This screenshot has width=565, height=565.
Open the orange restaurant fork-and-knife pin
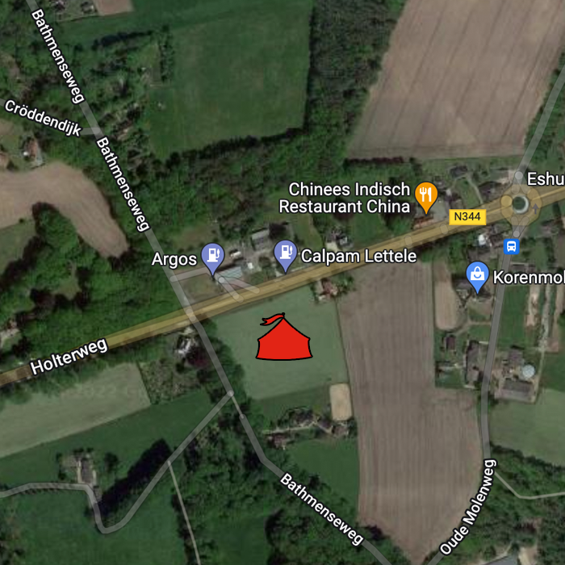[426, 197]
